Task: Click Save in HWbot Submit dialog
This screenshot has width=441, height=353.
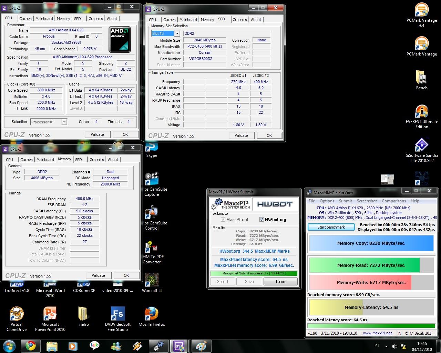Action: (249, 282)
